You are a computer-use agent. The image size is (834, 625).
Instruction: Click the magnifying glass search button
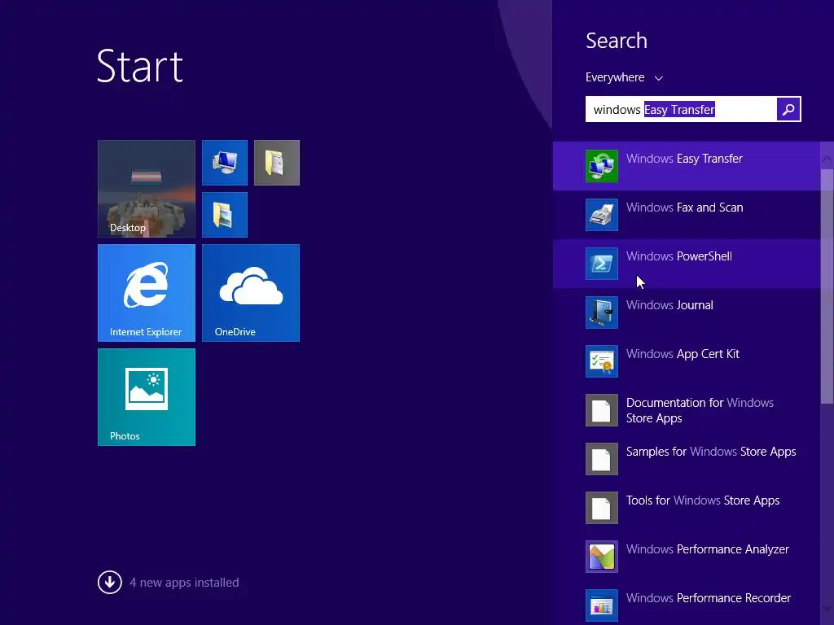click(788, 110)
